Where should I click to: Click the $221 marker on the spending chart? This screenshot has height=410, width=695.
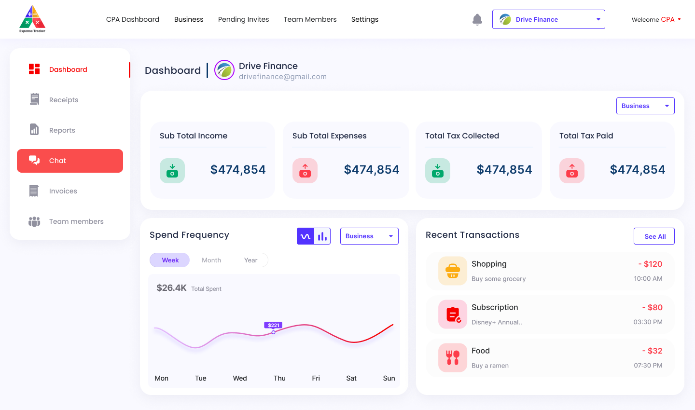click(x=273, y=326)
